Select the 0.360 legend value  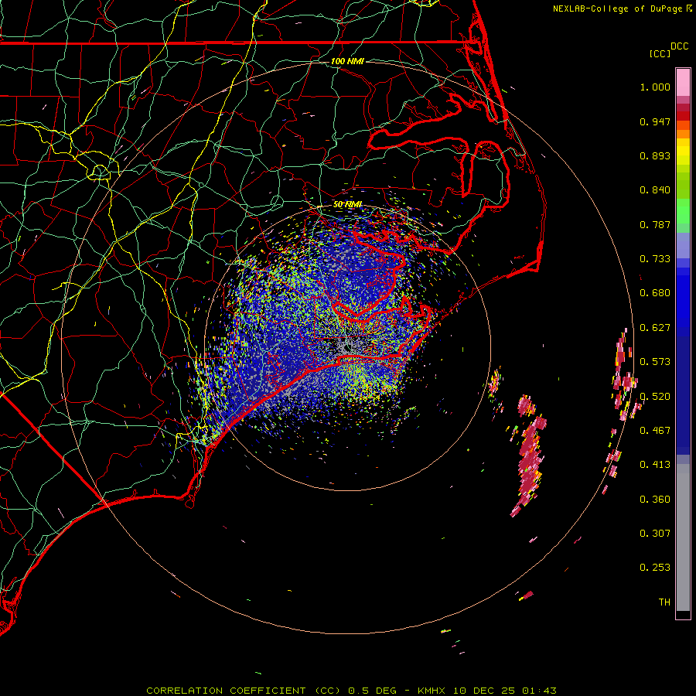point(655,500)
